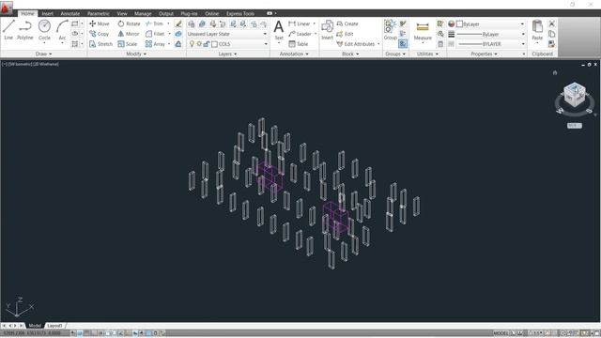601x338 pixels.
Task: Click the Move tool
Action: tap(100, 23)
